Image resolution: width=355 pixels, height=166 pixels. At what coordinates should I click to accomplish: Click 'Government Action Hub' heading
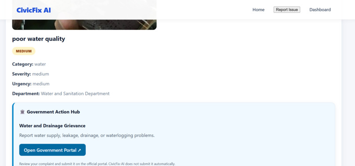tap(53, 112)
